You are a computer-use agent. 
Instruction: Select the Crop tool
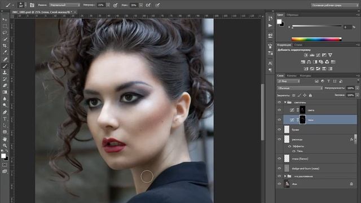[5, 46]
